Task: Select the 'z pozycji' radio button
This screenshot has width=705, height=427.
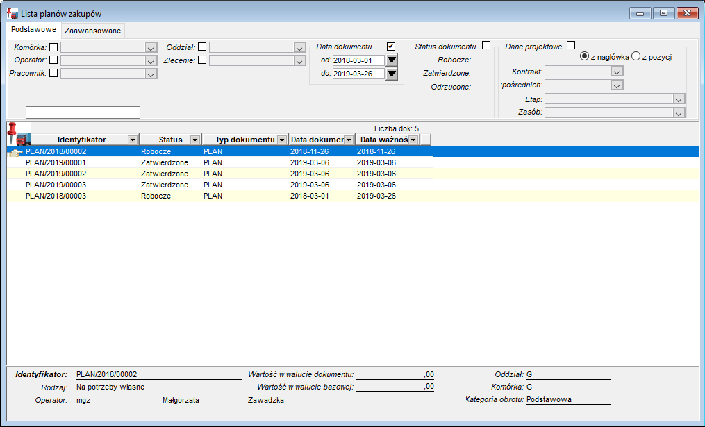Action: (636, 56)
